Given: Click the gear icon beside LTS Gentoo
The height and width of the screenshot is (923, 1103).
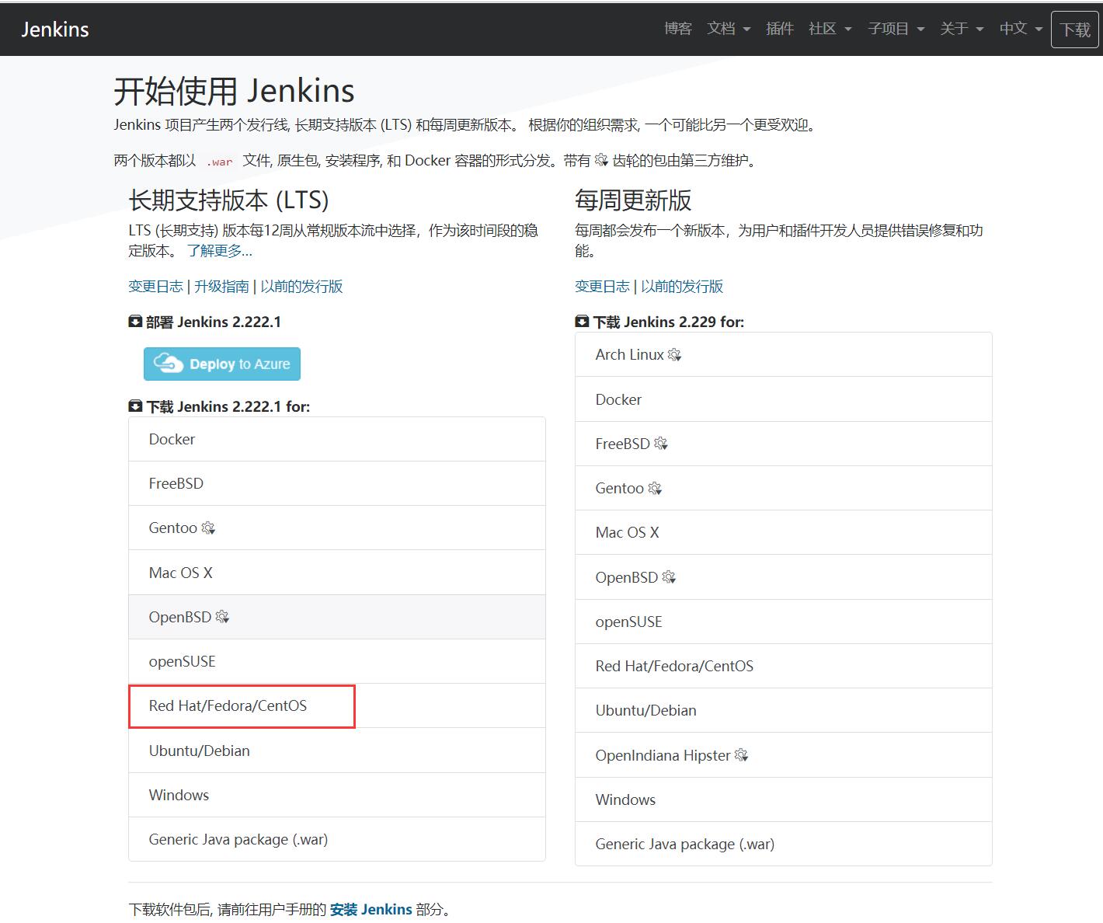Looking at the screenshot, I should coord(208,528).
